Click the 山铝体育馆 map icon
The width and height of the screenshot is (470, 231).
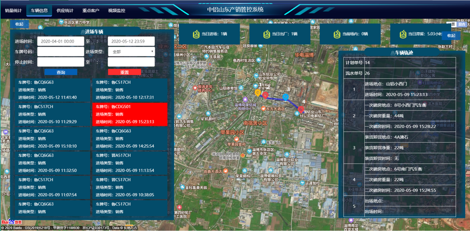click(x=241, y=88)
